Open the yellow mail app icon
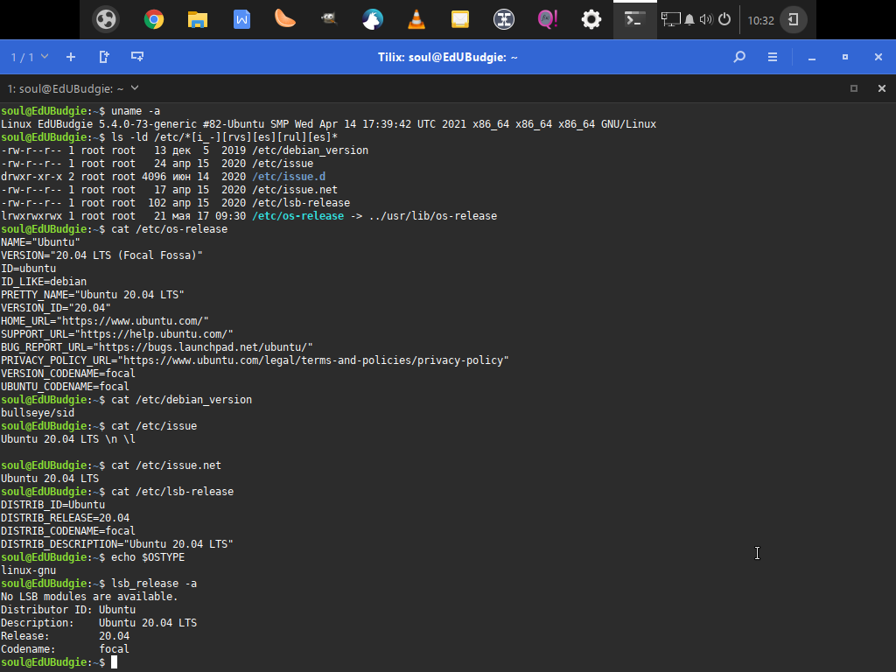The width and height of the screenshot is (896, 672). (460, 19)
